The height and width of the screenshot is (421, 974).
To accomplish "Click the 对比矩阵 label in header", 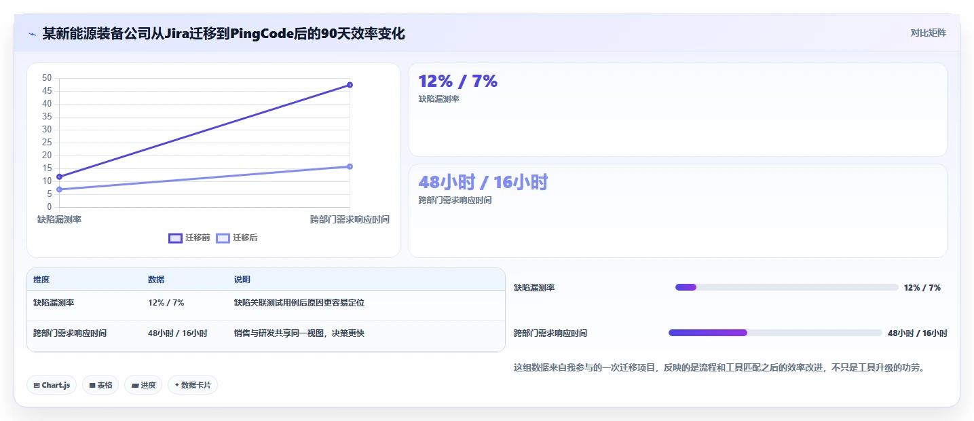I will click(x=928, y=33).
